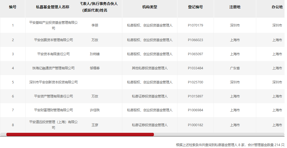Click representative name 孙树峰

click(95, 54)
